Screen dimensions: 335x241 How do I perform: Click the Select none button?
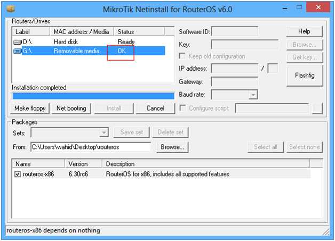[304, 147]
